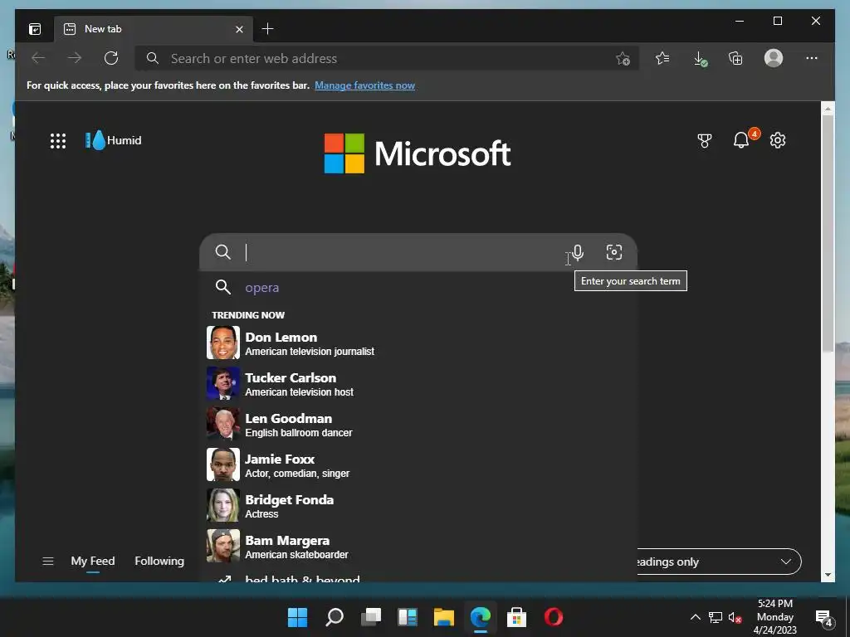
Task: Open page settings gear icon
Action: click(x=778, y=140)
